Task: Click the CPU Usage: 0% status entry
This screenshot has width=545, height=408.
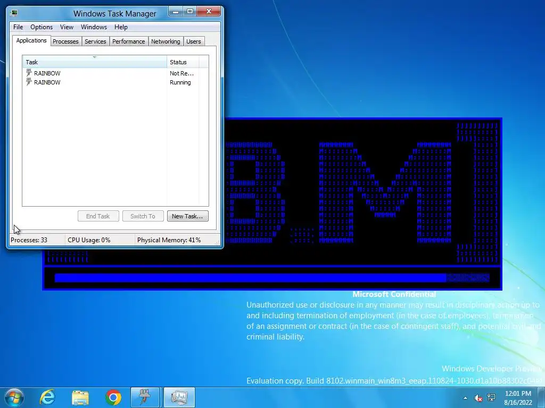Action: click(x=89, y=240)
